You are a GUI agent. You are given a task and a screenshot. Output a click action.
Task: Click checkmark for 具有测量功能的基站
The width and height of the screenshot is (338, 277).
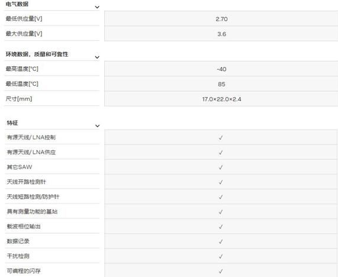(221, 212)
